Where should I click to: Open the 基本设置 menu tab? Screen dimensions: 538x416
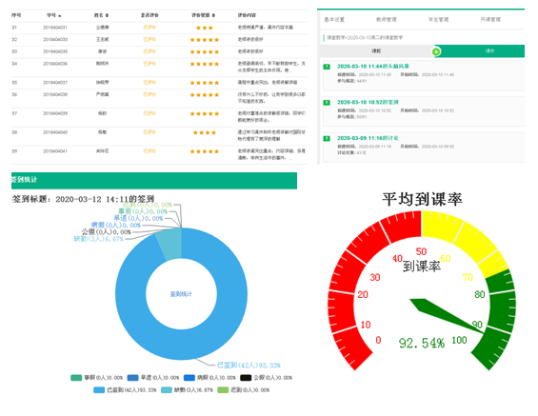click(x=334, y=20)
